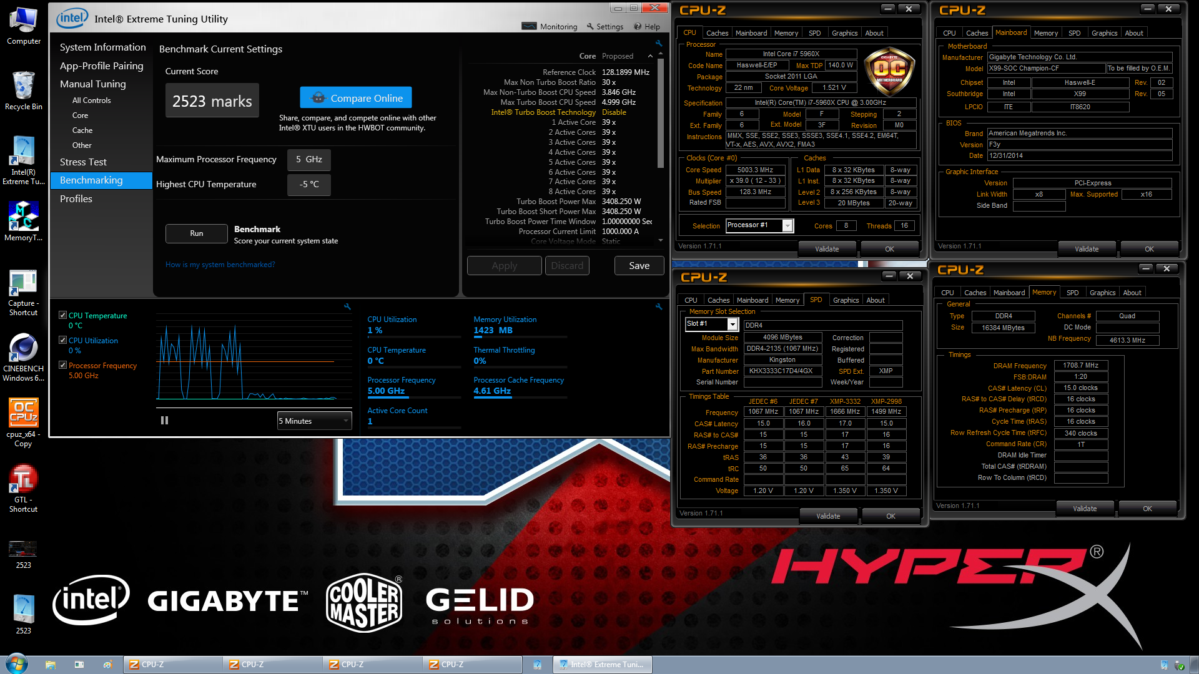Click Validate in top-left CPU-Z window

(827, 249)
